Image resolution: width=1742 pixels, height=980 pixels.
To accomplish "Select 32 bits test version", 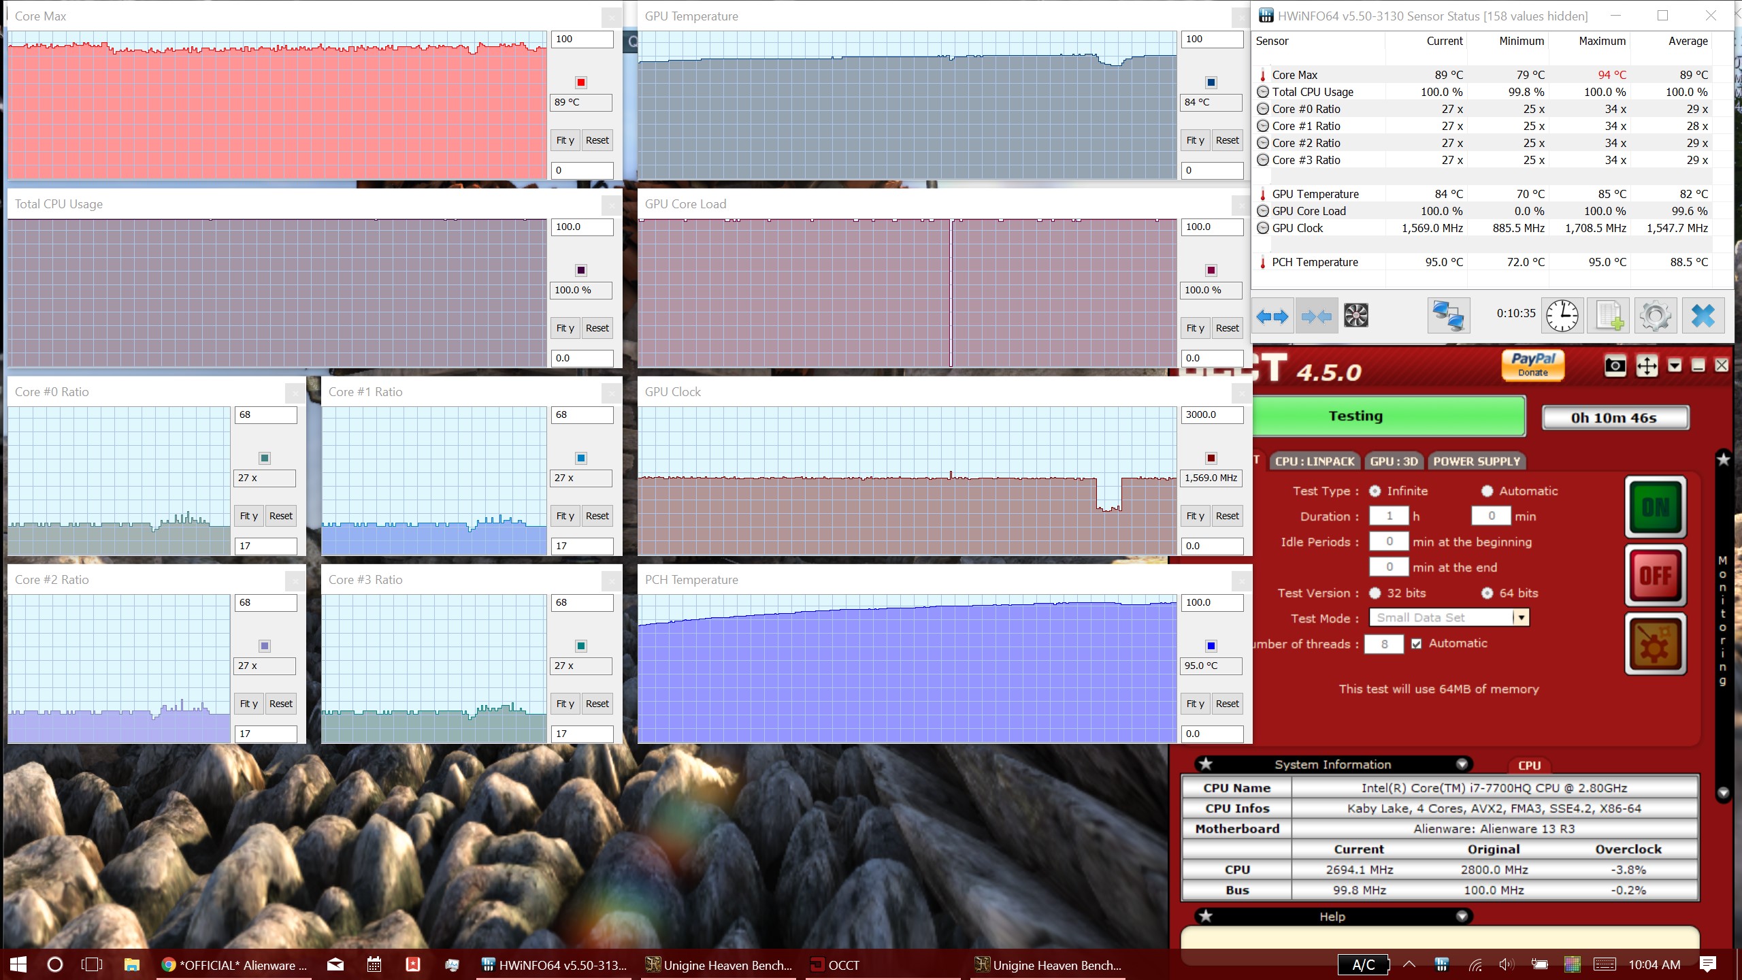I will [x=1375, y=593].
